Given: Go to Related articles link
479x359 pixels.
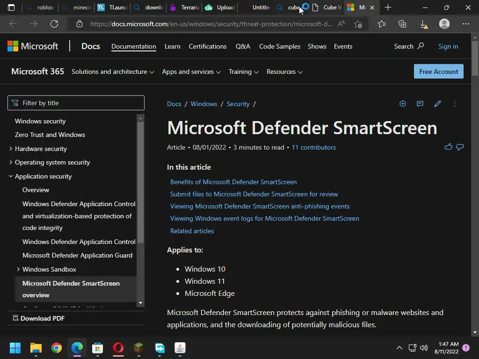Looking at the screenshot, I should [192, 231].
